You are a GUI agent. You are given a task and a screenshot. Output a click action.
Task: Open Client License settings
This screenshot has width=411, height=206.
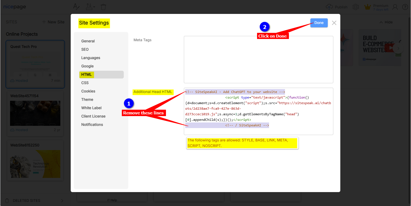tap(93, 116)
